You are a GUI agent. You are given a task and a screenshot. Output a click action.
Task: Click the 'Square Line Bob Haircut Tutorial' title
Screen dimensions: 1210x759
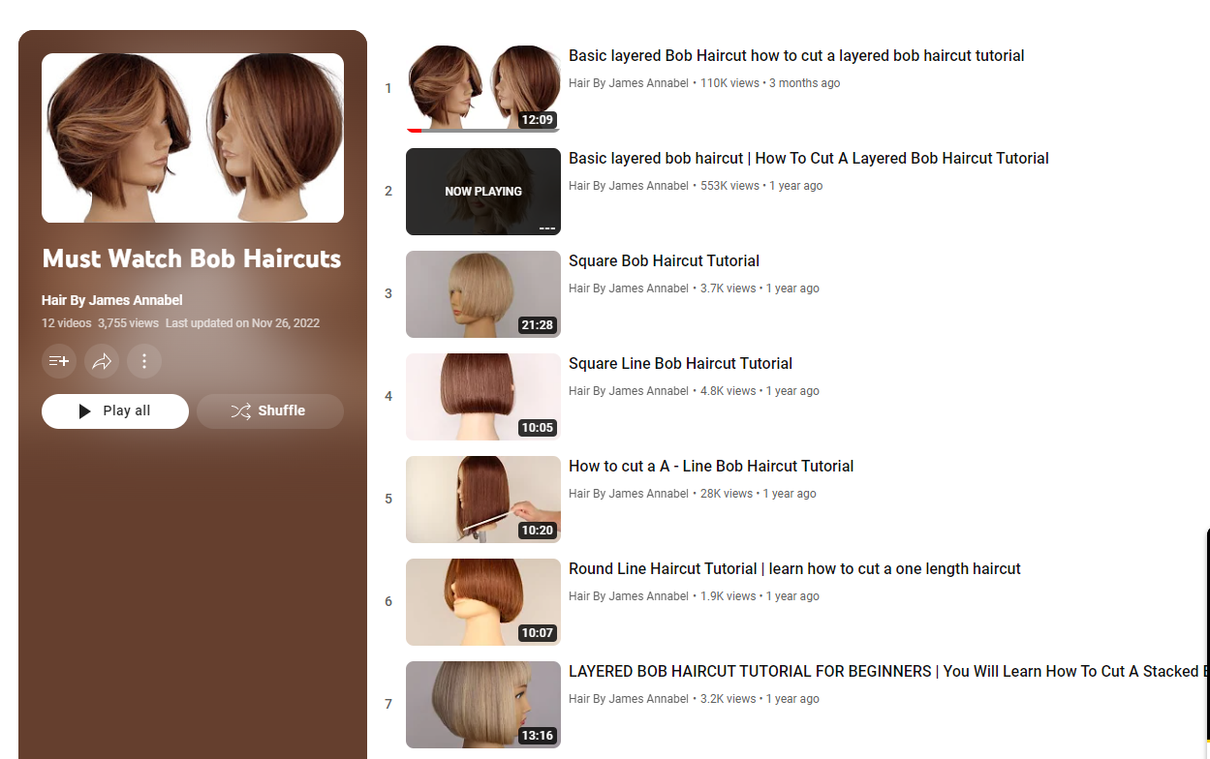(680, 364)
